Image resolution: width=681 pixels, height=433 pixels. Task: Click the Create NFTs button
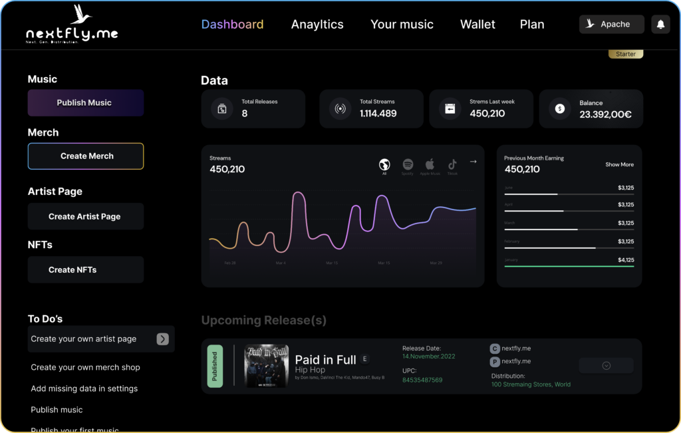[86, 269]
